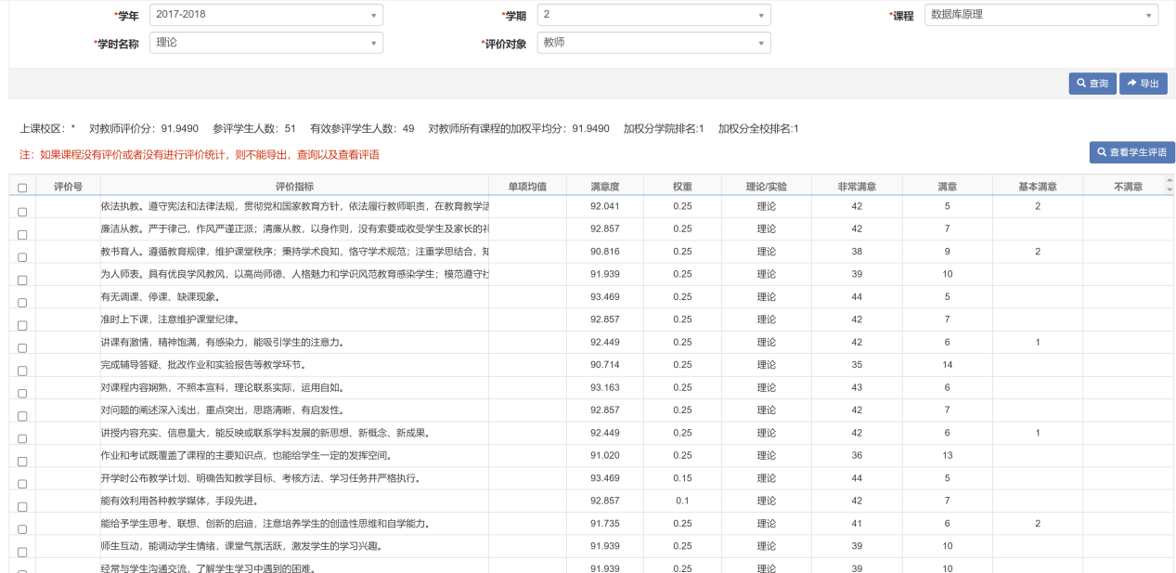Viewport: 1176px width, 573px height.
Task: Sort by 非常满意 column header
Action: click(x=857, y=187)
